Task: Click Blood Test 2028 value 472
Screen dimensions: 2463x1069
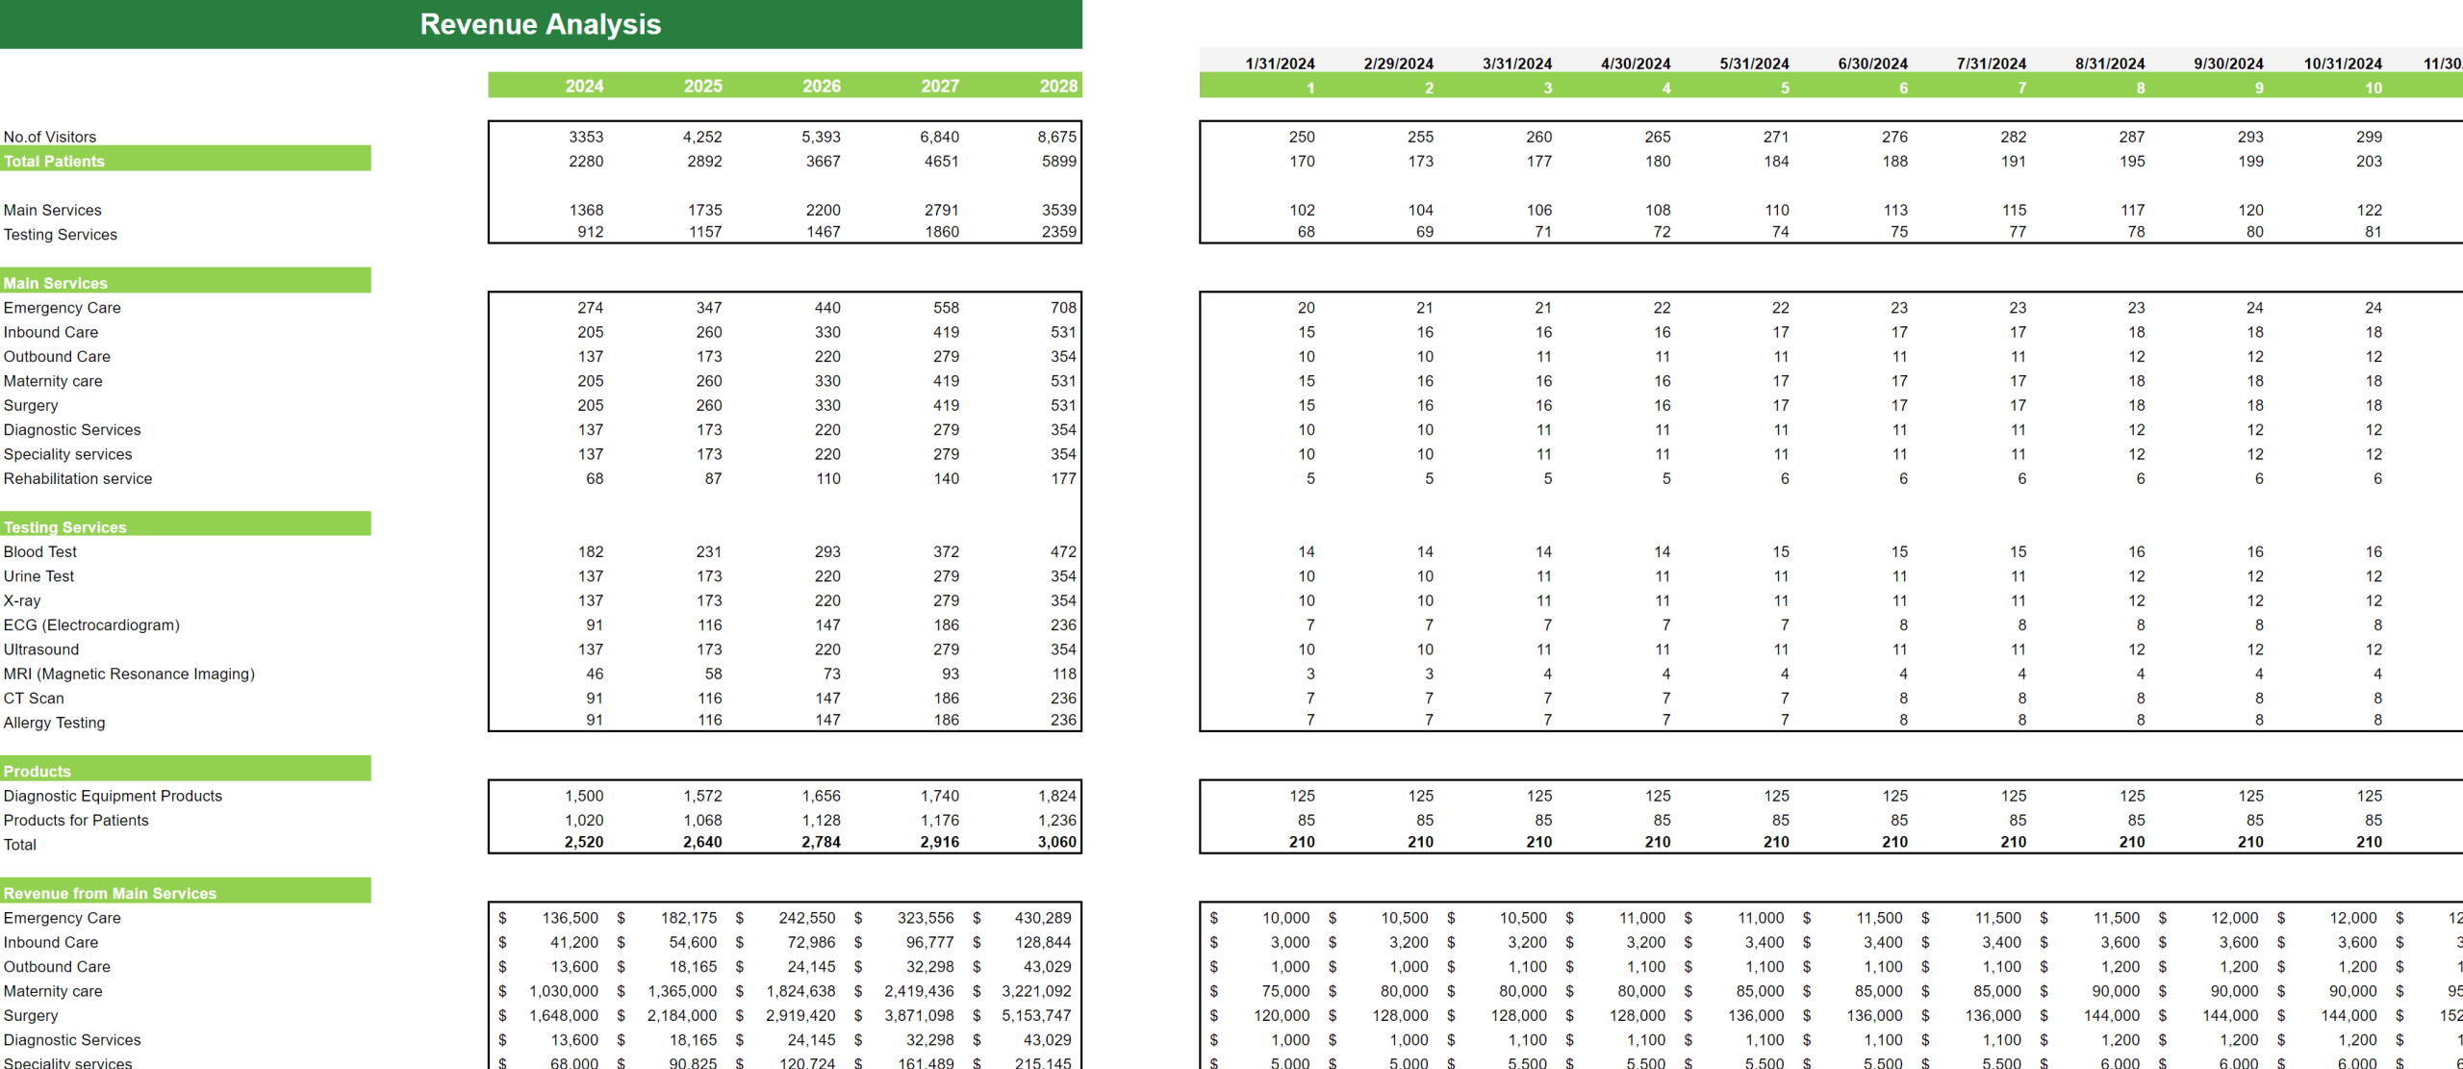Action: 1063,551
